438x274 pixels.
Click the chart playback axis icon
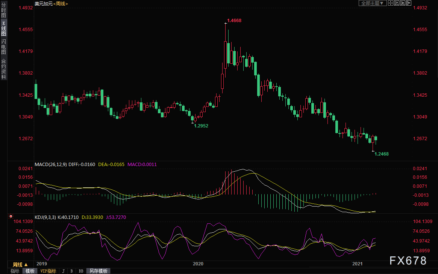[x=403, y=3]
